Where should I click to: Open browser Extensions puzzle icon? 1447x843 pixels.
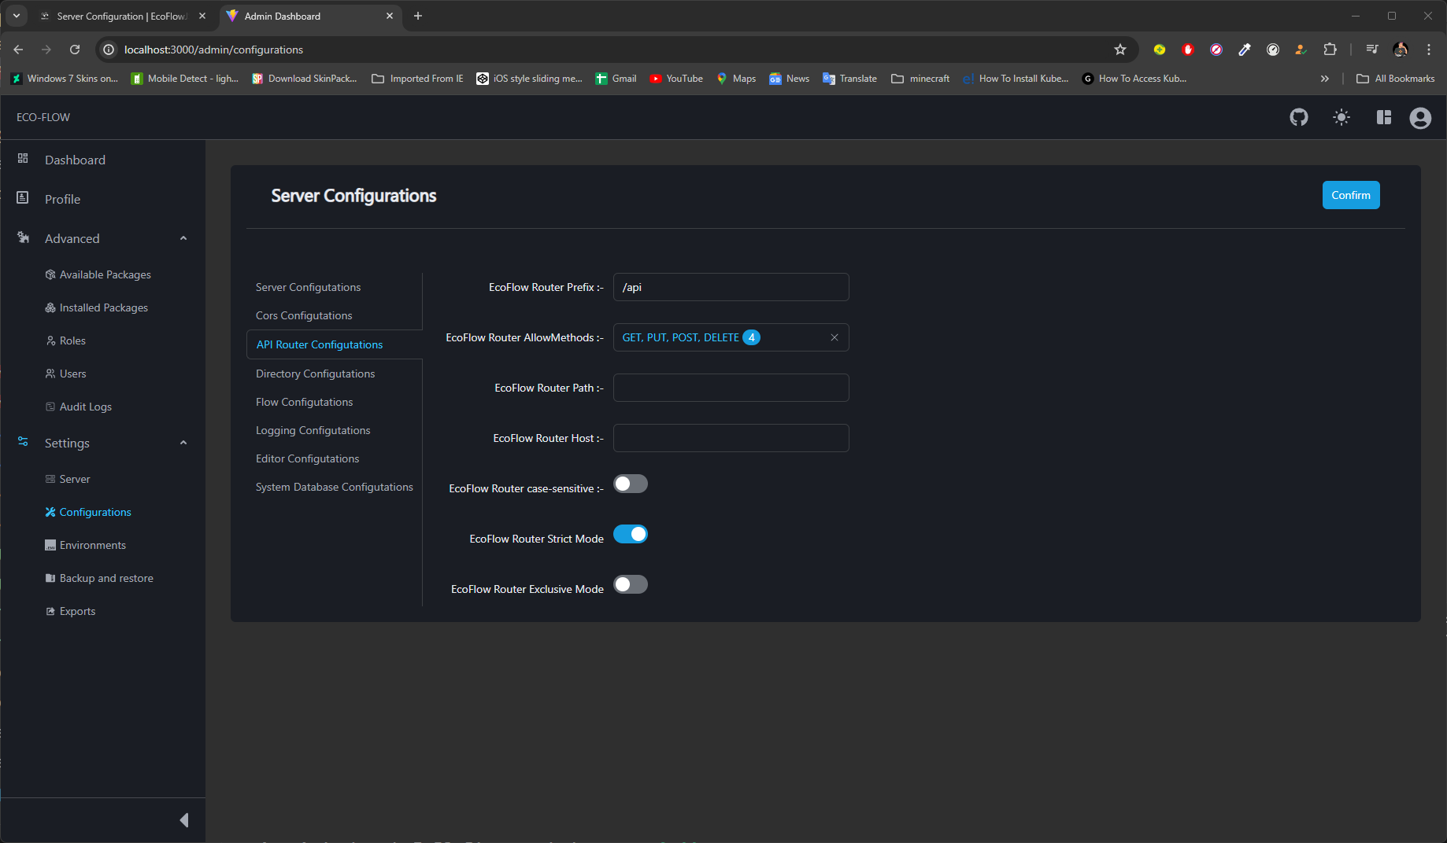(x=1330, y=50)
